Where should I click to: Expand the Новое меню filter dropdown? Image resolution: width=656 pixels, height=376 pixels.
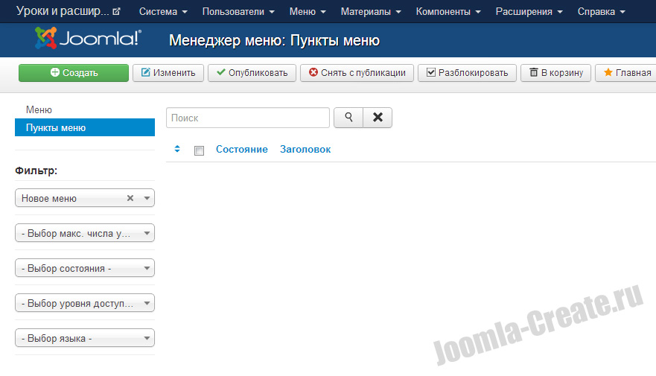tap(147, 199)
